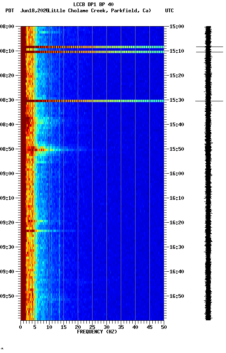This screenshot has width=226, height=353.
Task: Click the "15:10" UTC time label
Action: click(177, 51)
